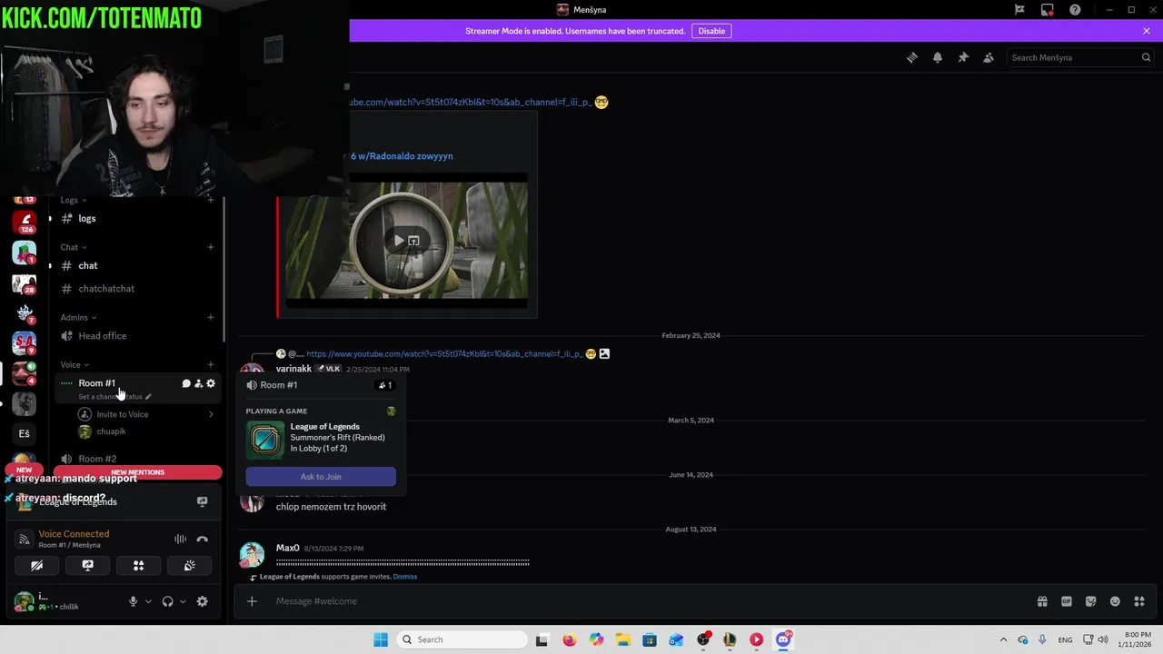Open Windows Start menu

[x=381, y=639]
